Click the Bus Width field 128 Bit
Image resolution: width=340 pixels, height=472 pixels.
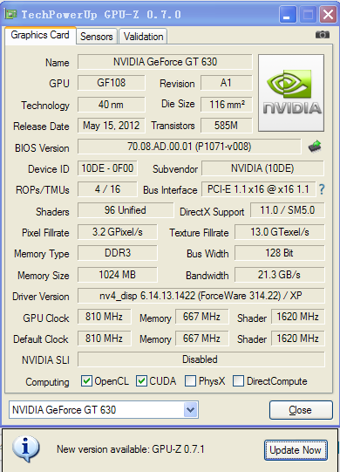tap(280, 253)
